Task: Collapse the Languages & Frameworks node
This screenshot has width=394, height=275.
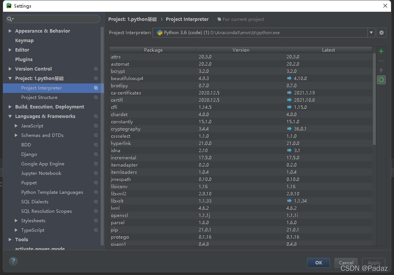Action: [x=10, y=116]
